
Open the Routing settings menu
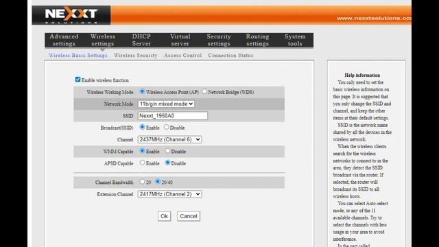point(258,40)
